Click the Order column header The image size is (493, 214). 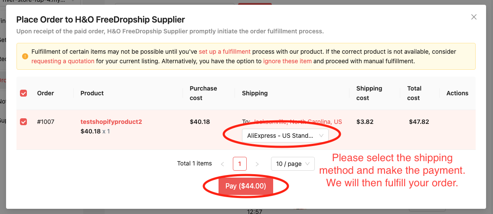pos(46,93)
